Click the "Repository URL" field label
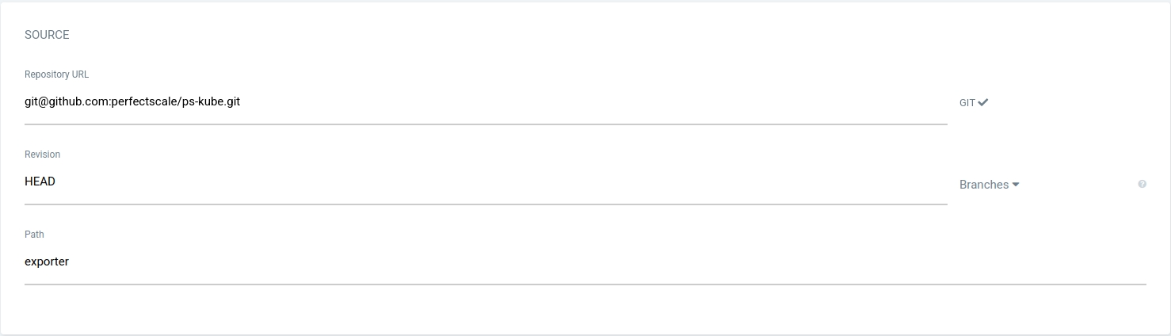 [x=56, y=74]
